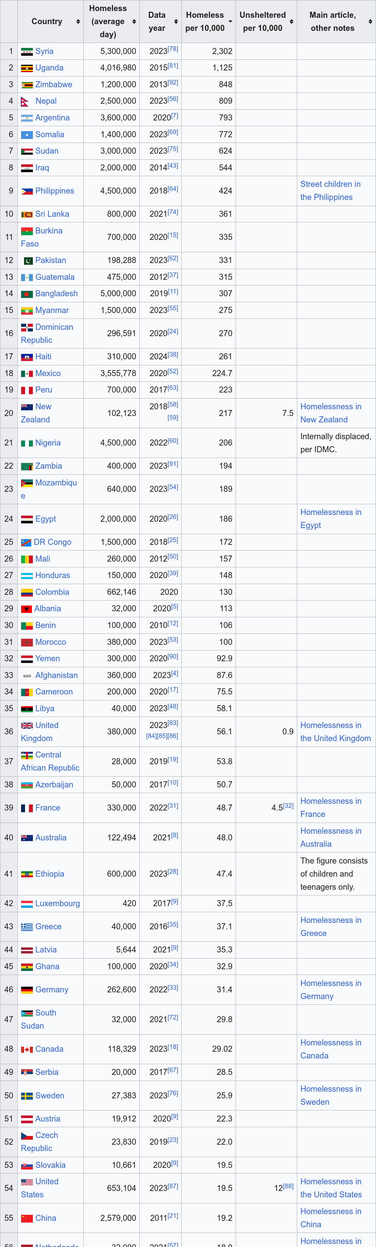Click the Germany flag icon
Viewport: 376px width, 1247px height.
(26, 990)
